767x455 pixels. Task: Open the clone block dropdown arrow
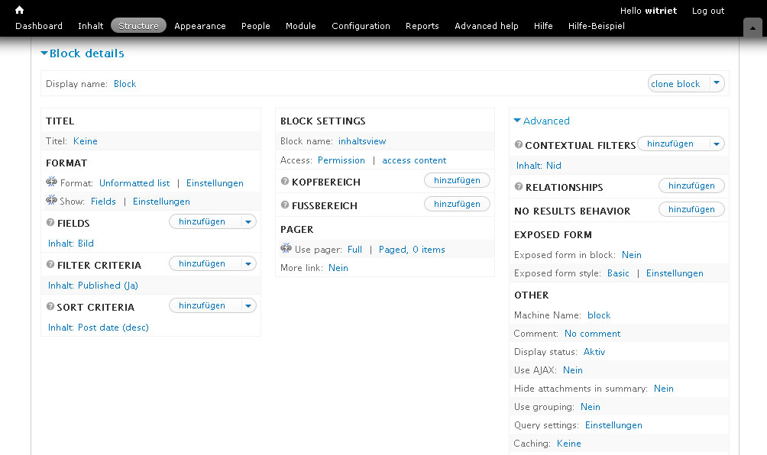716,83
